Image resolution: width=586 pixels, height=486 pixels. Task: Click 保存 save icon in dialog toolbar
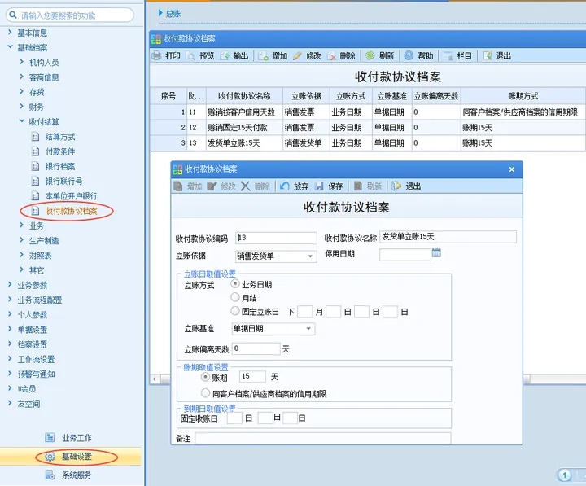click(x=320, y=186)
